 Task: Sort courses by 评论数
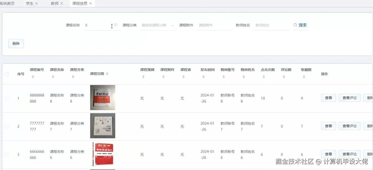pos(284,77)
